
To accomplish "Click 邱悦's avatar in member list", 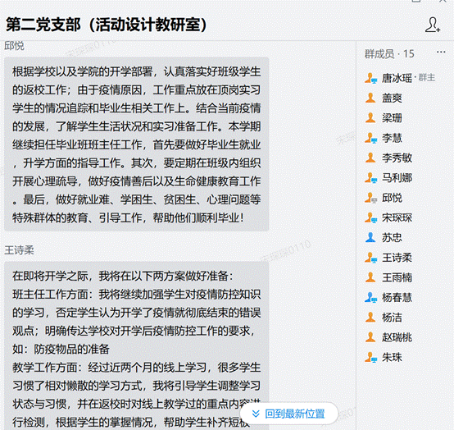I will coord(370,198).
